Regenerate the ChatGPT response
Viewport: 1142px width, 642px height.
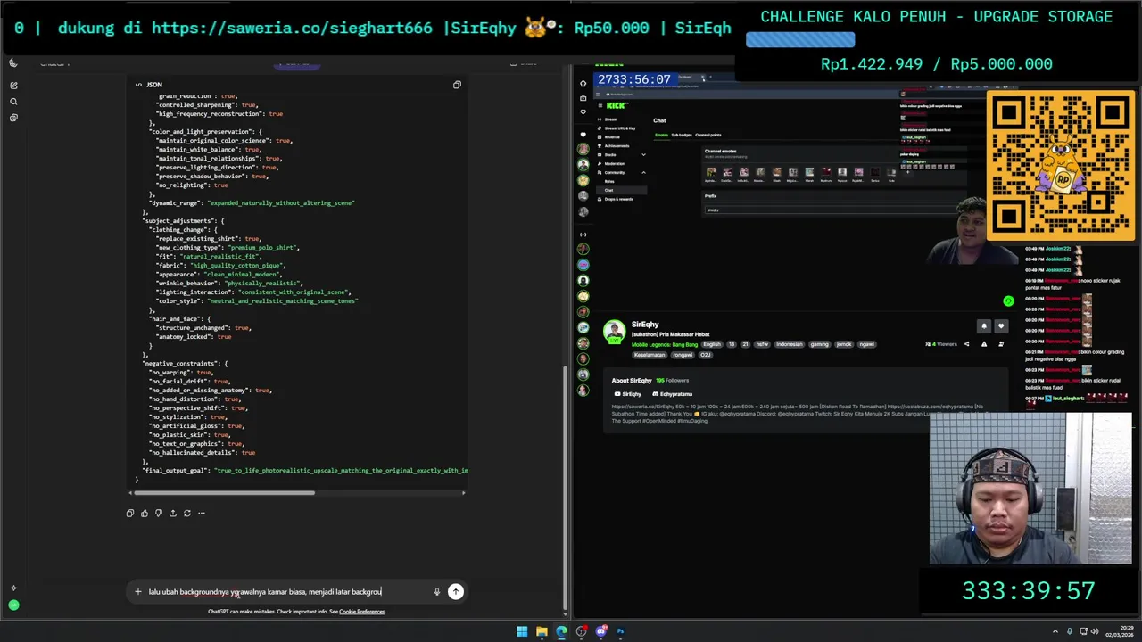[x=187, y=513]
